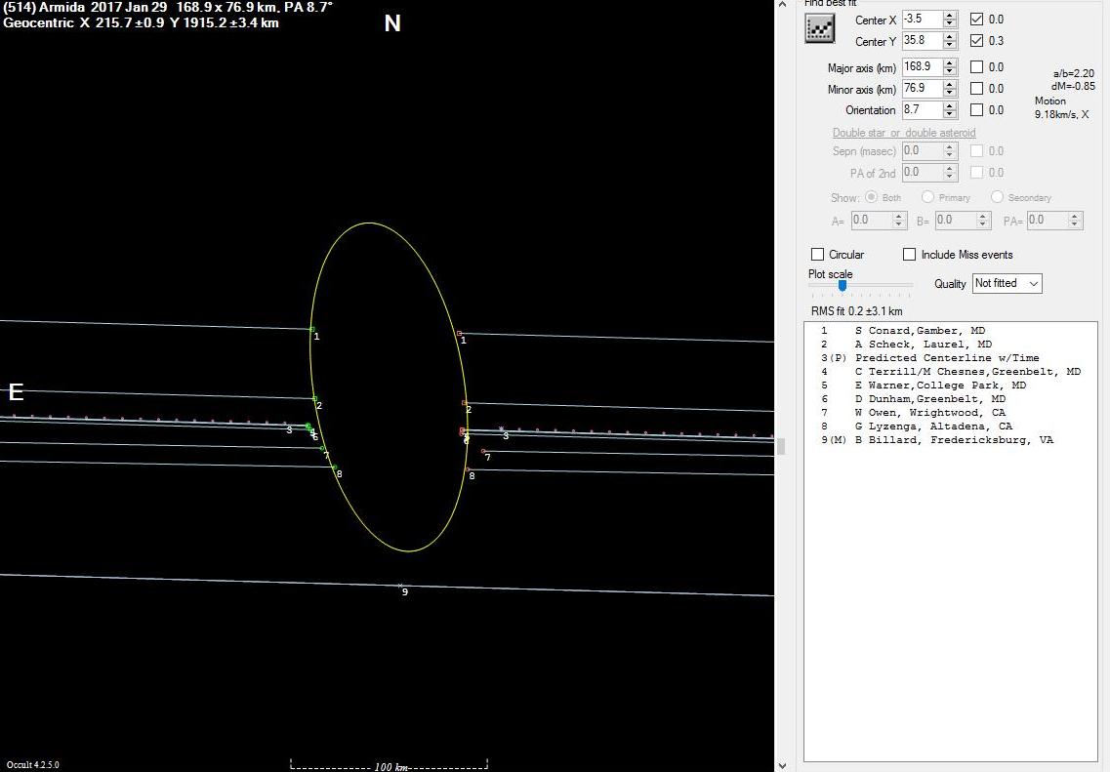Open the Quality dropdown showing Not fitted
The image size is (1110, 772).
pyautogui.click(x=1007, y=283)
